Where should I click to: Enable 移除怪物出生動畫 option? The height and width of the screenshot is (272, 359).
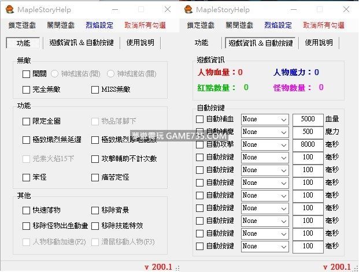[x=26, y=226]
